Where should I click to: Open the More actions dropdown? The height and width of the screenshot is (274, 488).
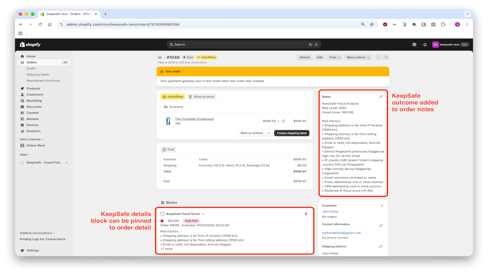coord(358,57)
